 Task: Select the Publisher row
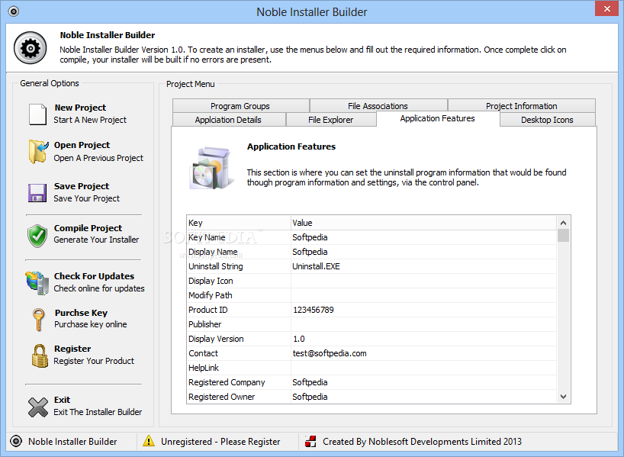tap(372, 324)
